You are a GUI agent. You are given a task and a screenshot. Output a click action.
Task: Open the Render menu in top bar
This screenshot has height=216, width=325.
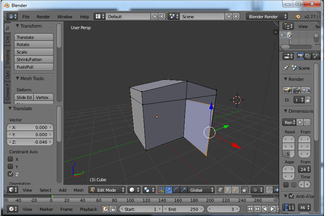[x=43, y=17]
